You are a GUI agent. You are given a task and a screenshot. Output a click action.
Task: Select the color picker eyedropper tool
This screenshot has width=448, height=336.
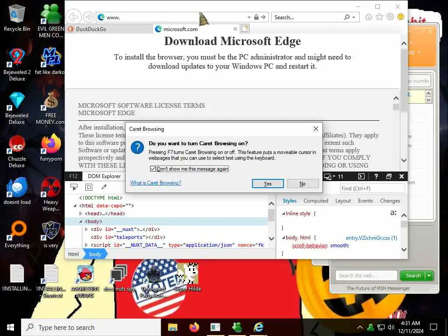104,187
